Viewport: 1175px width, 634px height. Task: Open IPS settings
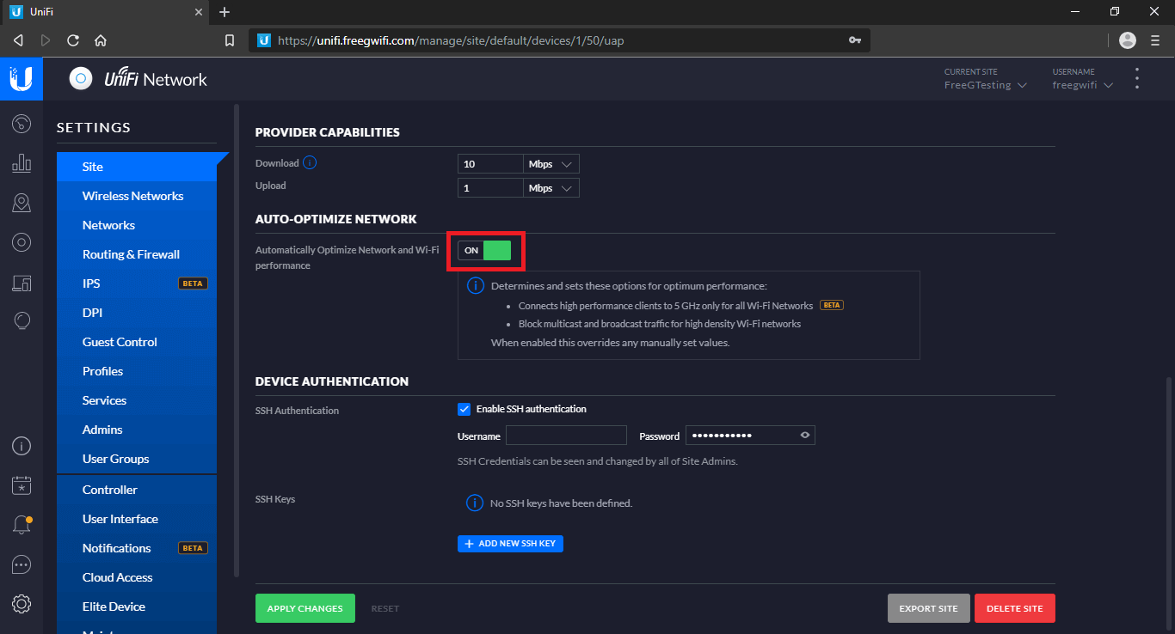pyautogui.click(x=137, y=283)
